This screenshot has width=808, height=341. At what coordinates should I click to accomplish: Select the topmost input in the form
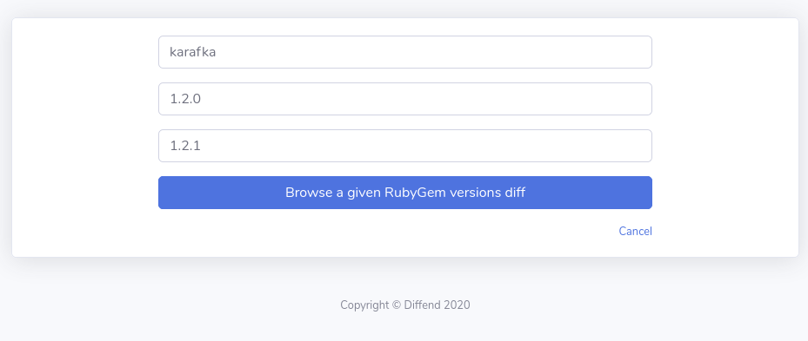pos(405,52)
